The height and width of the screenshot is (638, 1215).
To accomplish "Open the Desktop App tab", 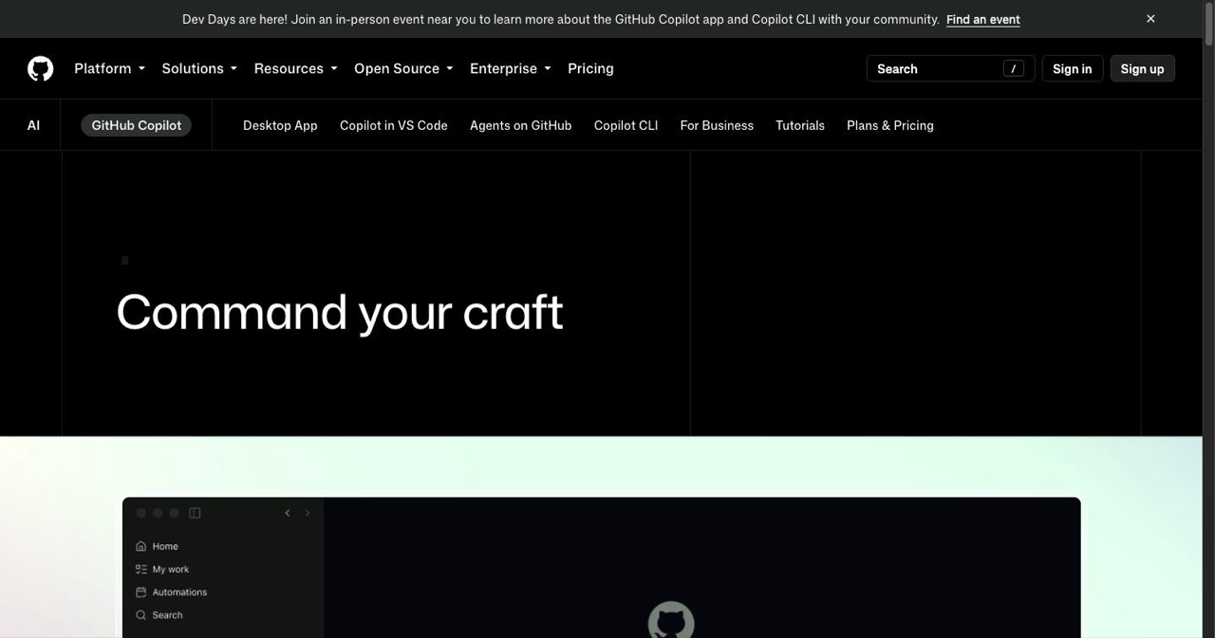I will point(280,125).
